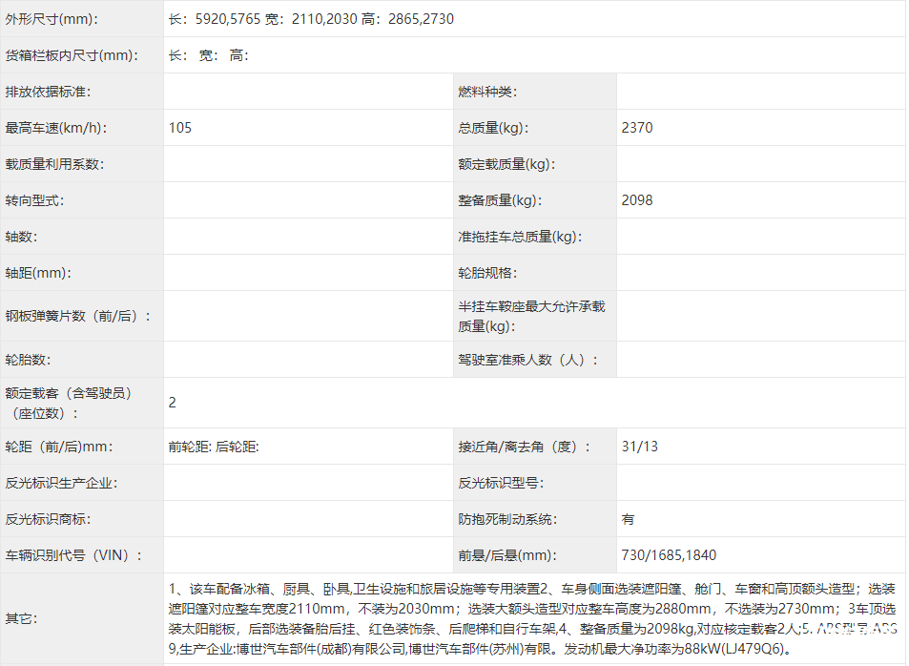Screen dimensions: 909x666
Task: Click the 其它 row label
Action: (21, 619)
